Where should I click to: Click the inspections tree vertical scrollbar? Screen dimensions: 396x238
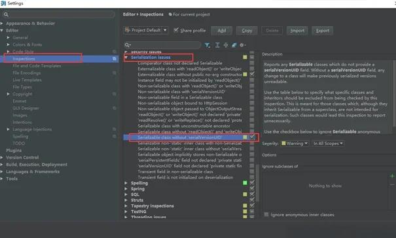point(257,183)
